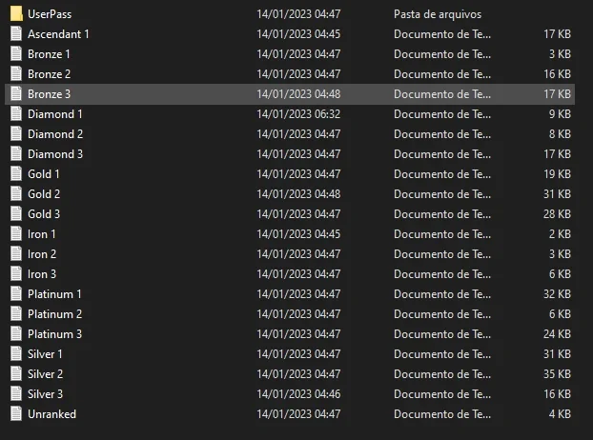This screenshot has height=440, width=593.
Task: Click the 9 KB size of Diamond 1
Action: tap(560, 114)
